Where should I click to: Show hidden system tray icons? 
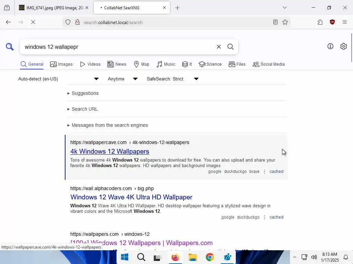[x=294, y=257]
